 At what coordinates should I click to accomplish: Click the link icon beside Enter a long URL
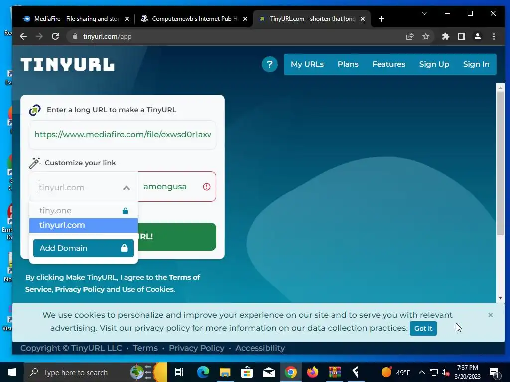(x=35, y=110)
